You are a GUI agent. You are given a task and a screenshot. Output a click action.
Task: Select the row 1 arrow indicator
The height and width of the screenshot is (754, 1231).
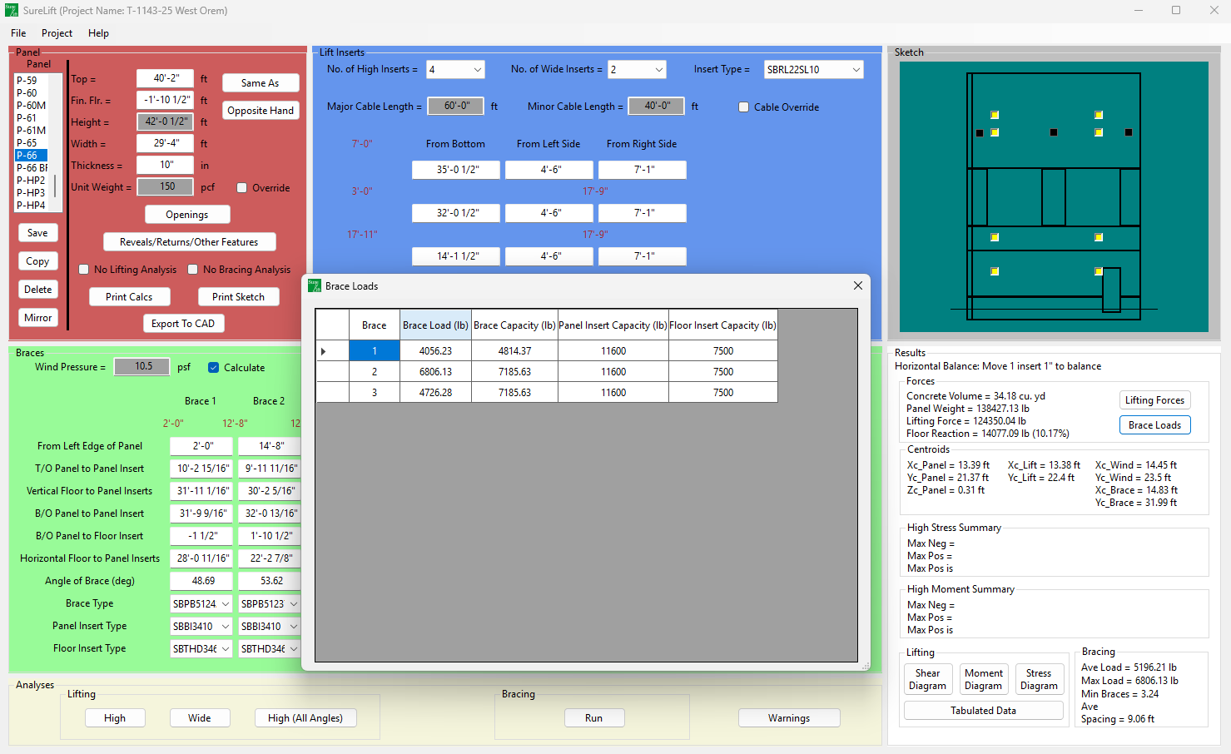pos(324,351)
